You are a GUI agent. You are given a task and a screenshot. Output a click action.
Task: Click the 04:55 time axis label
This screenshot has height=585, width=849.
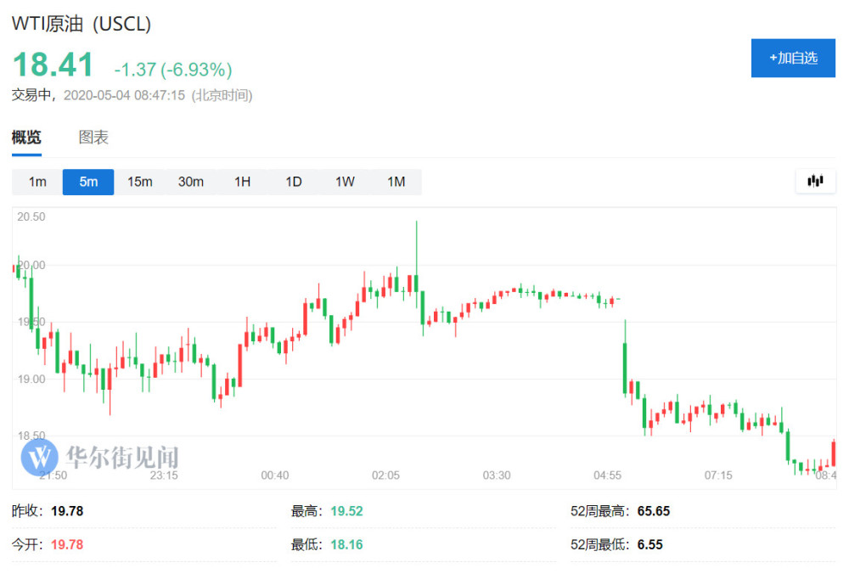(607, 475)
